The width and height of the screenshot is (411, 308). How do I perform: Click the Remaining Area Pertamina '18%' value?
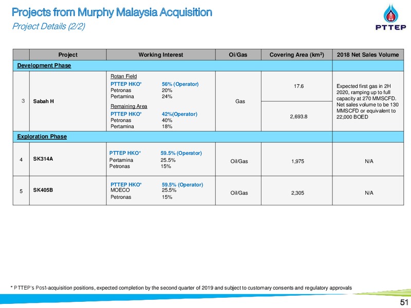167,126
